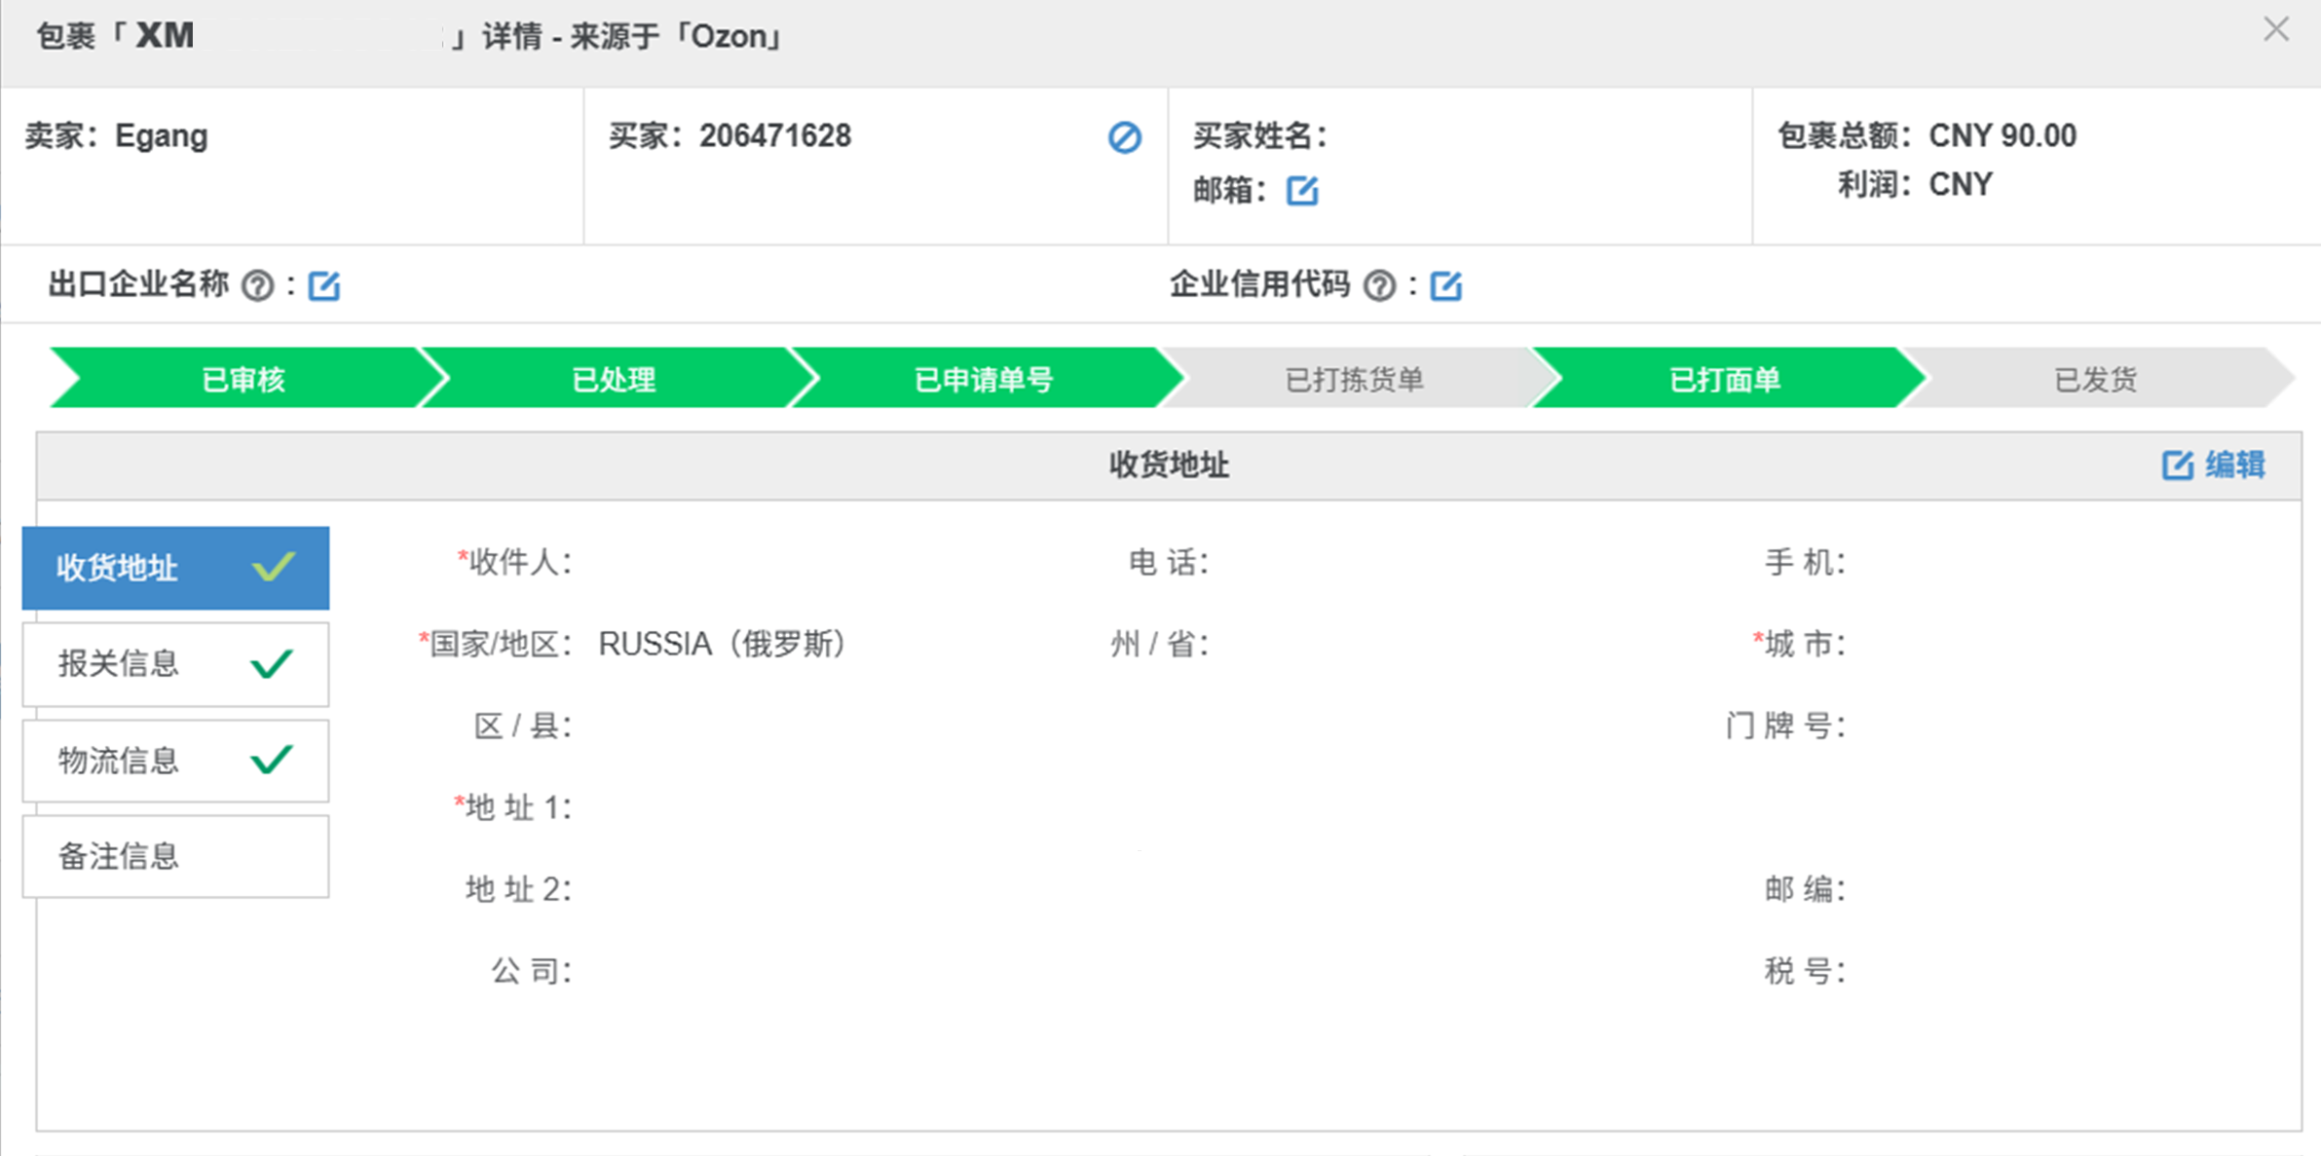Click help icon beside 企业信用代码

coord(1379,285)
